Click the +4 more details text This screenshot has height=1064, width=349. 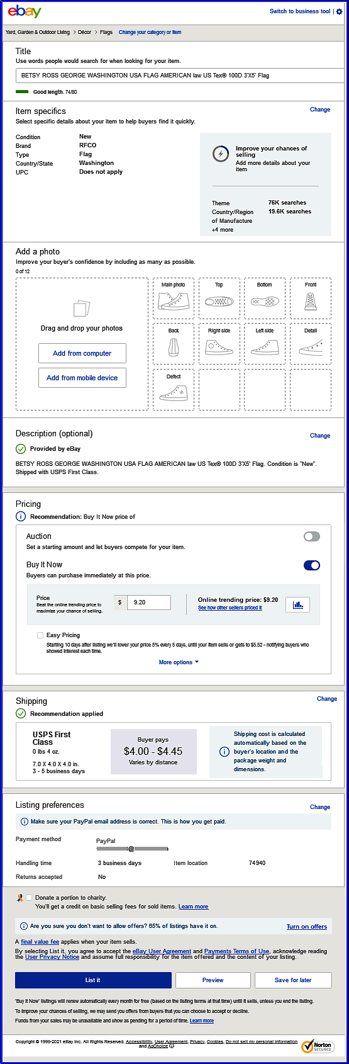coord(223,230)
